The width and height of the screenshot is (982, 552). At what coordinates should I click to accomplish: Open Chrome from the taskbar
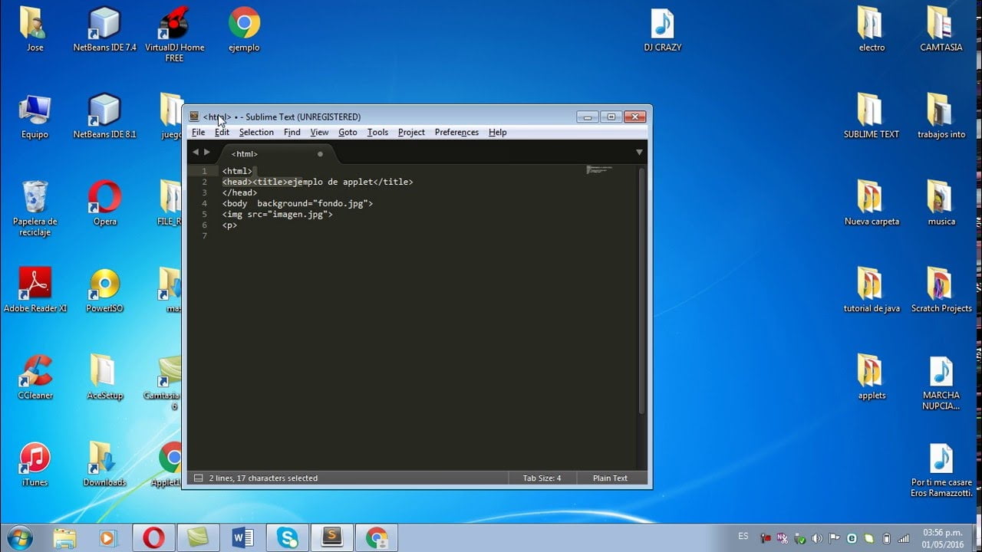click(377, 537)
